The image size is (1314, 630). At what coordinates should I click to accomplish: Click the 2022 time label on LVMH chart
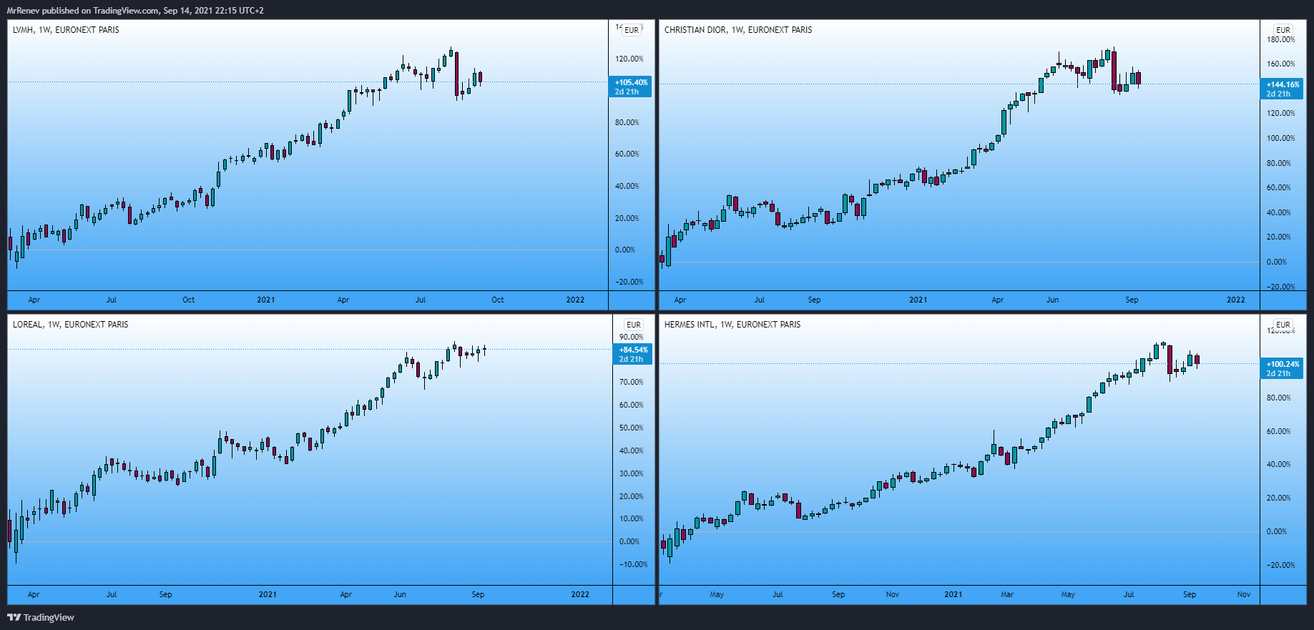click(575, 300)
